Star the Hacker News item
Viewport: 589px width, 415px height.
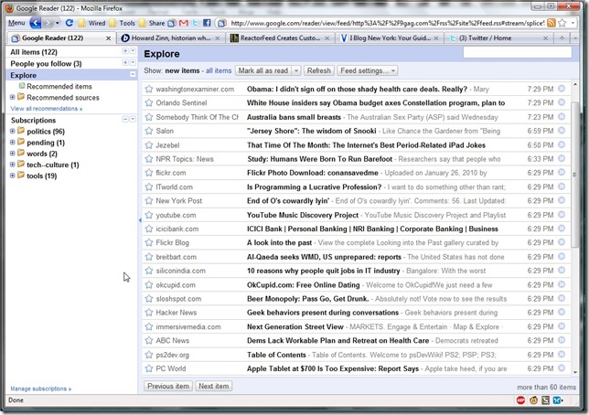click(149, 313)
